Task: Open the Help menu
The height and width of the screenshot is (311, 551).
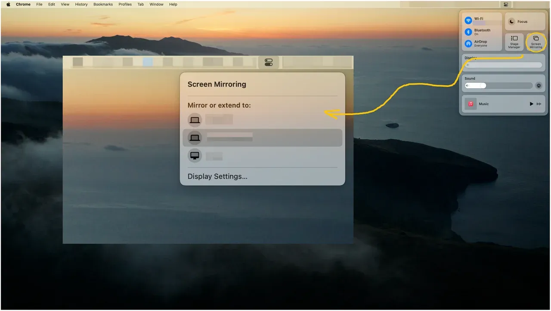Action: [x=173, y=4]
